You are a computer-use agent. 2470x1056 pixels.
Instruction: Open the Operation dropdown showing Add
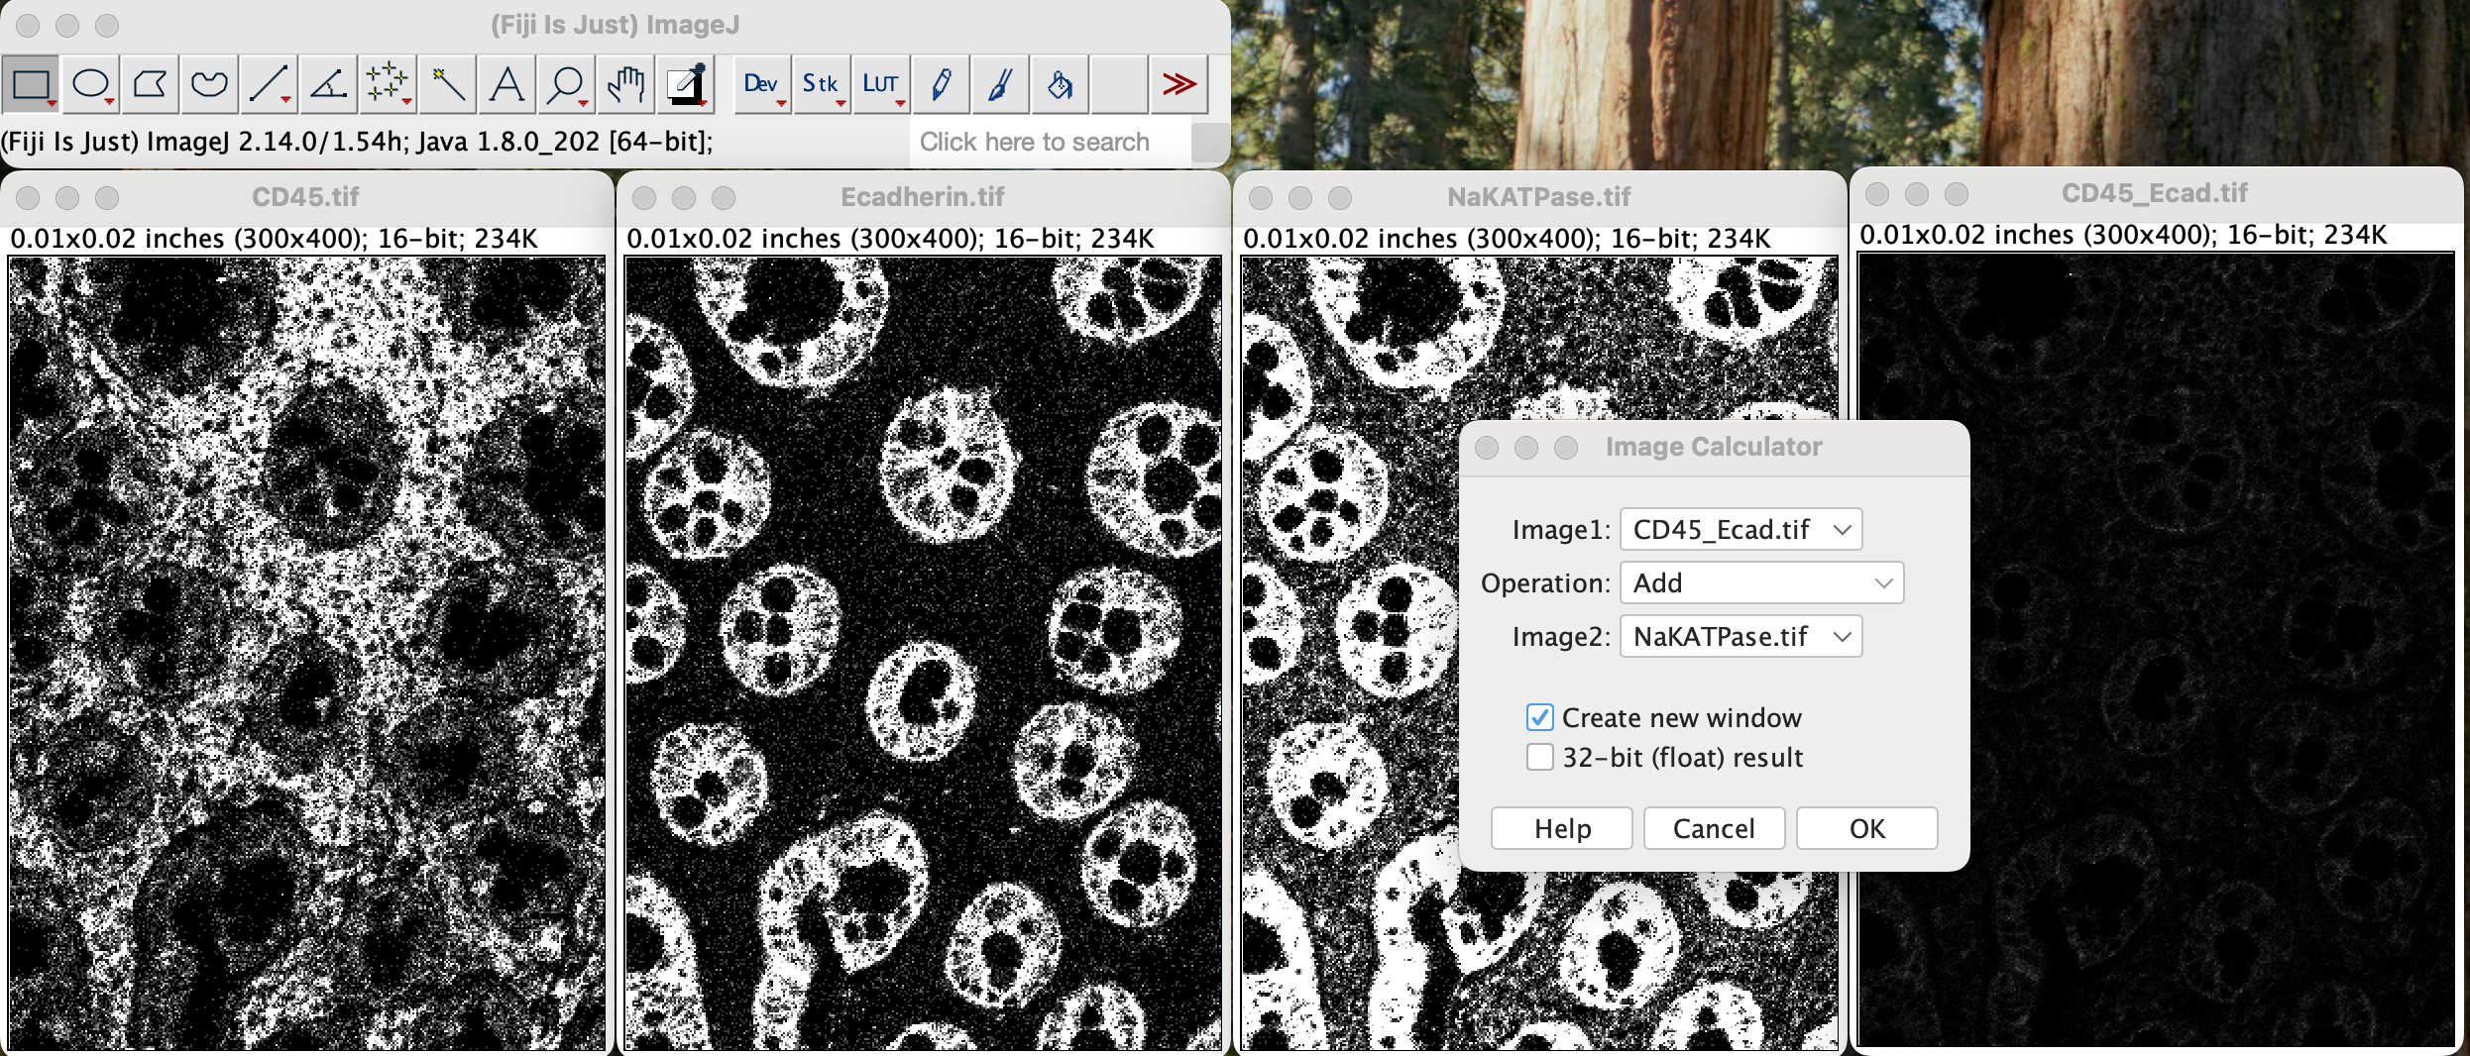pyautogui.click(x=1761, y=583)
